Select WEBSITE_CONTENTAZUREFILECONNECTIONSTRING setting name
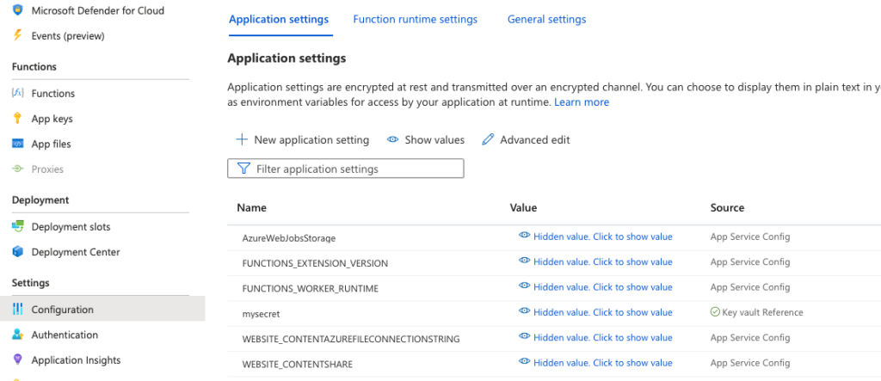The height and width of the screenshot is (381, 881). point(351,339)
